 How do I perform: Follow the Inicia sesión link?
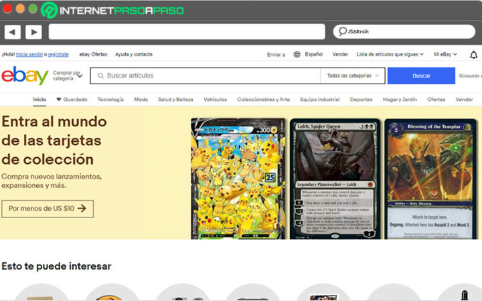[x=29, y=55]
